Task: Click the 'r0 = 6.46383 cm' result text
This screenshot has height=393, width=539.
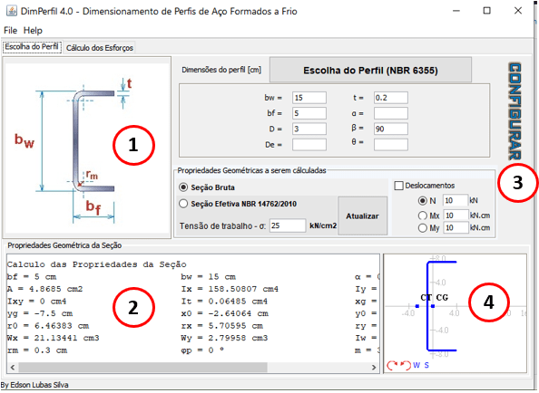Action: (48, 326)
